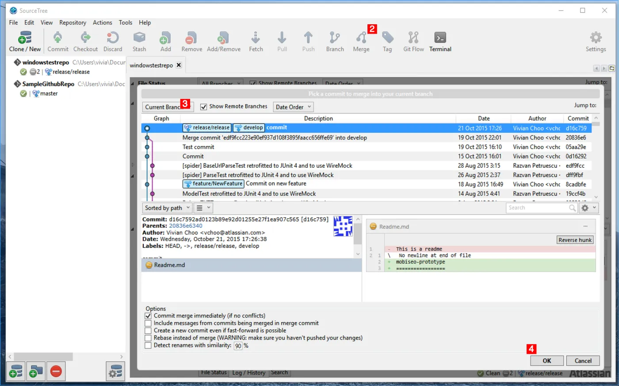Click the author avatar identicon
Screen dimensions: 619x386
coord(343,226)
